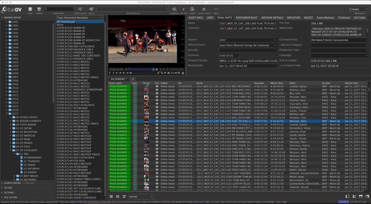The image size is (371, 204).
Task: Select 04 SUNDAY folder in tree
Action: (x=30, y=172)
